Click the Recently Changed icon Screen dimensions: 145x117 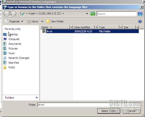point(5,58)
